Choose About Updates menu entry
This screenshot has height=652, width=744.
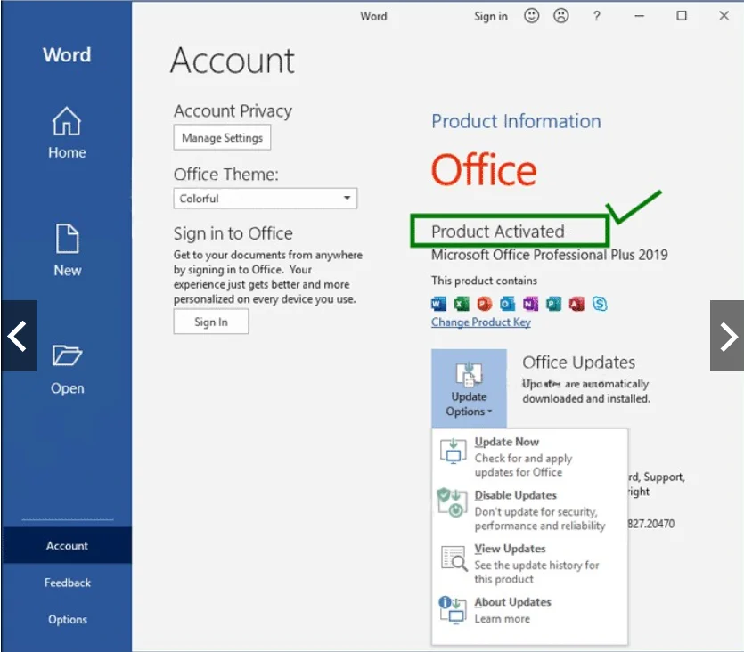pyautogui.click(x=512, y=602)
